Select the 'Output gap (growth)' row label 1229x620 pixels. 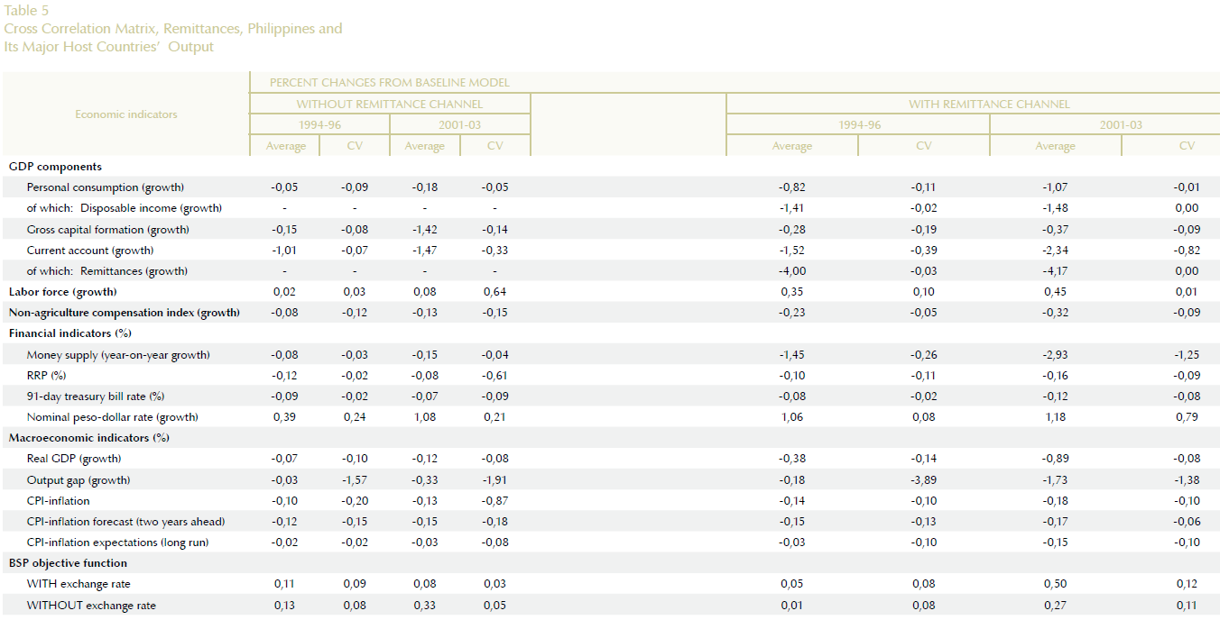pyautogui.click(x=78, y=480)
